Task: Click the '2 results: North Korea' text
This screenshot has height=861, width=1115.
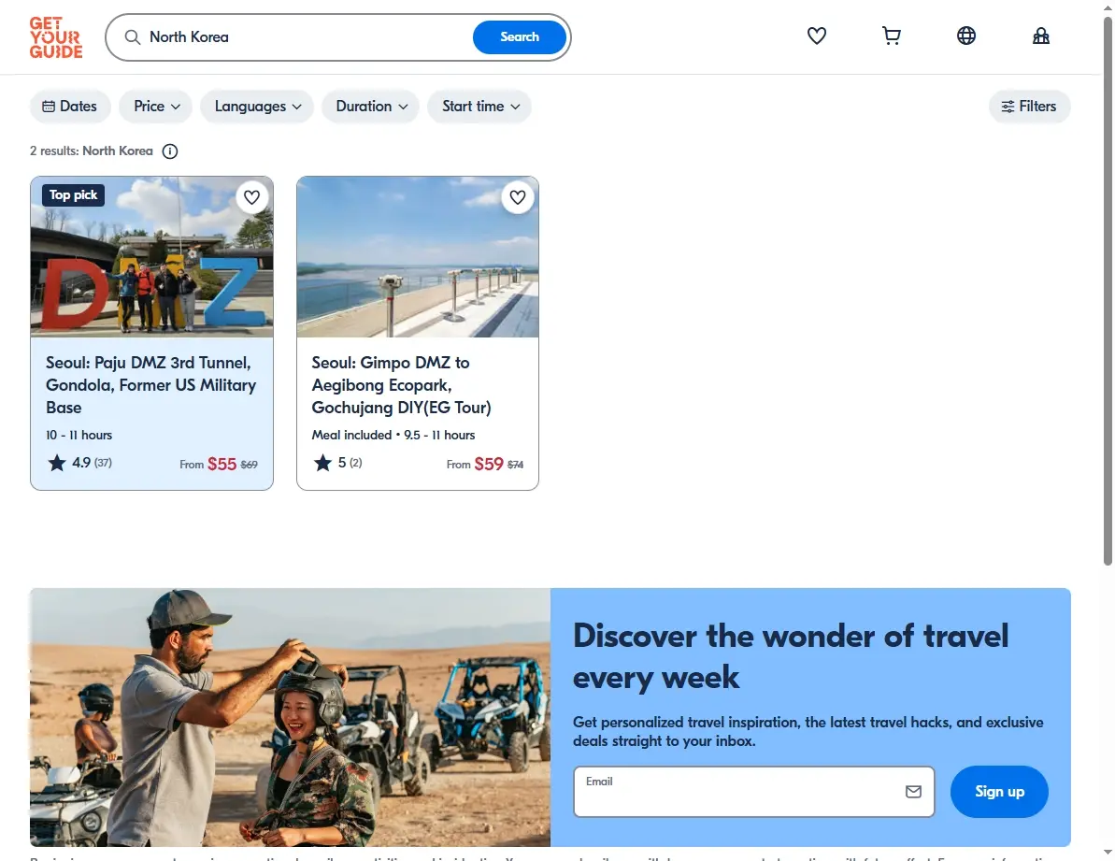Action: pyautogui.click(x=91, y=151)
